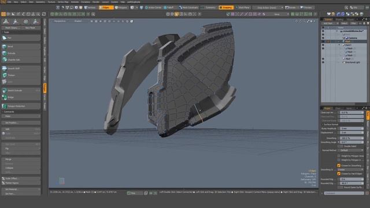
Task: Click the New Mesh button
Action: (30, 28)
